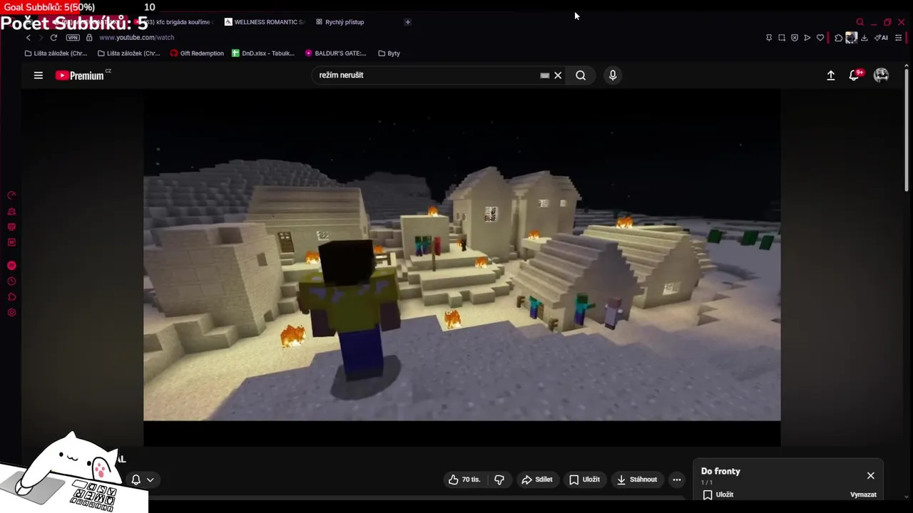The height and width of the screenshot is (513, 913).
Task: Reload the current page
Action: (53, 37)
